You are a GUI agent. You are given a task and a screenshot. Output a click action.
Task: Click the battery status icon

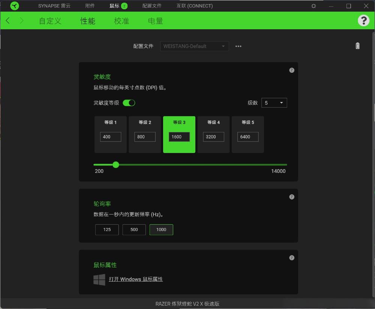point(357,46)
